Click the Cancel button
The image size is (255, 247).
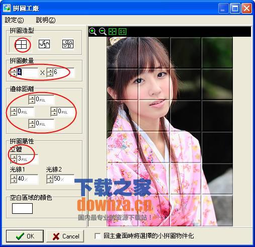[65, 236]
